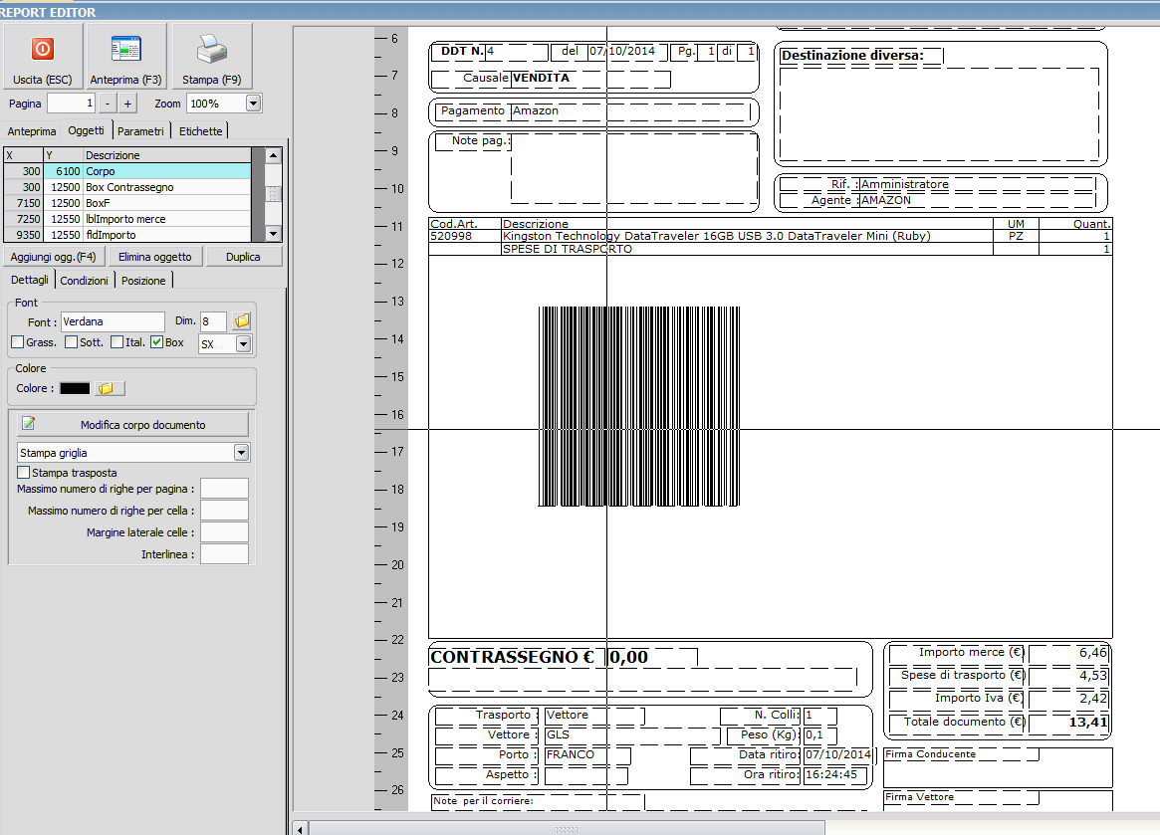Click Aggiungi ogg.(F4) button
Viewport: 1160px width, 835px height.
(x=53, y=257)
